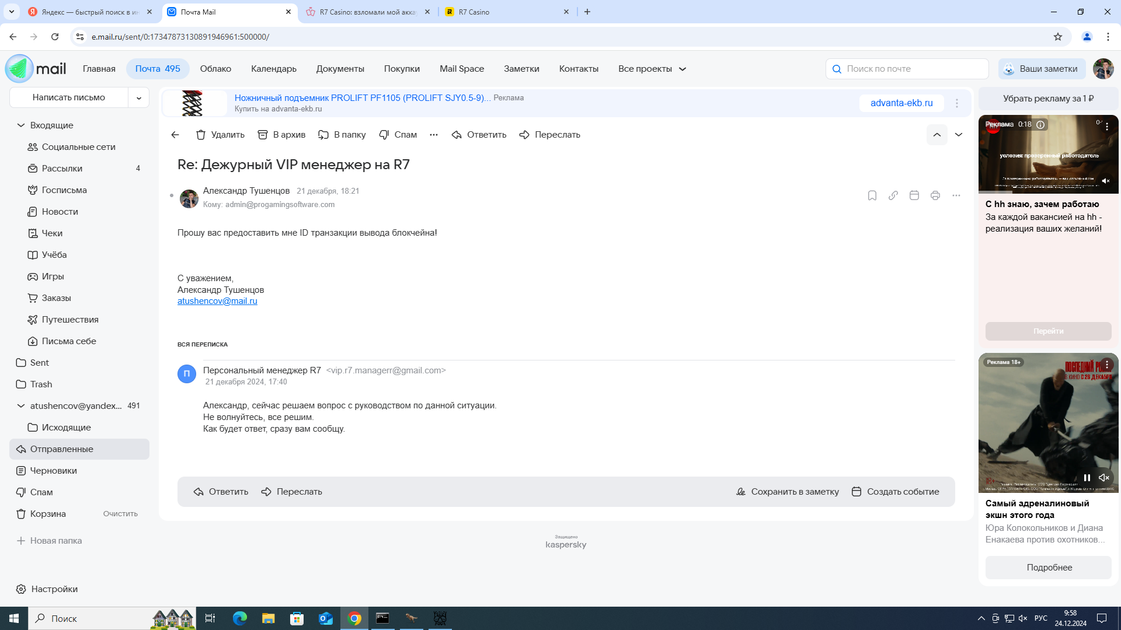Click 'Написать письмо' to compose
This screenshot has width=1121, height=630.
click(x=69, y=97)
